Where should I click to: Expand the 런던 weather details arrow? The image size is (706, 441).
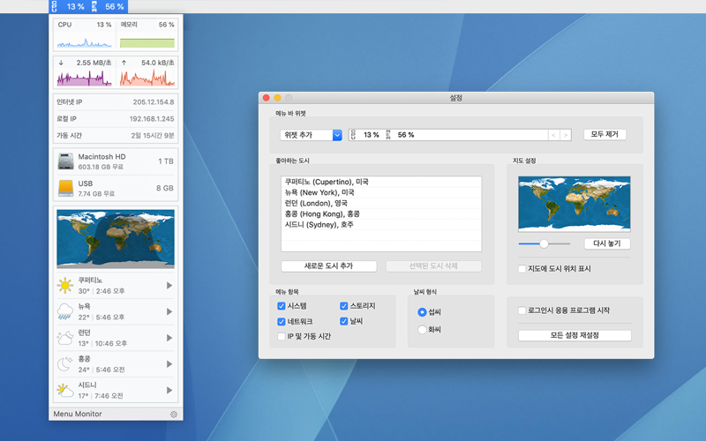[x=169, y=338]
